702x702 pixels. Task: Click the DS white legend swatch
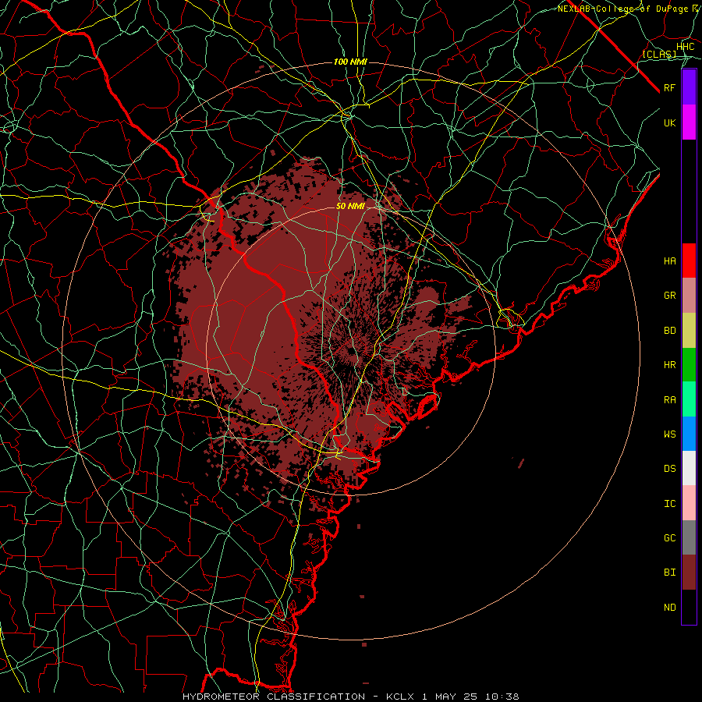689,468
